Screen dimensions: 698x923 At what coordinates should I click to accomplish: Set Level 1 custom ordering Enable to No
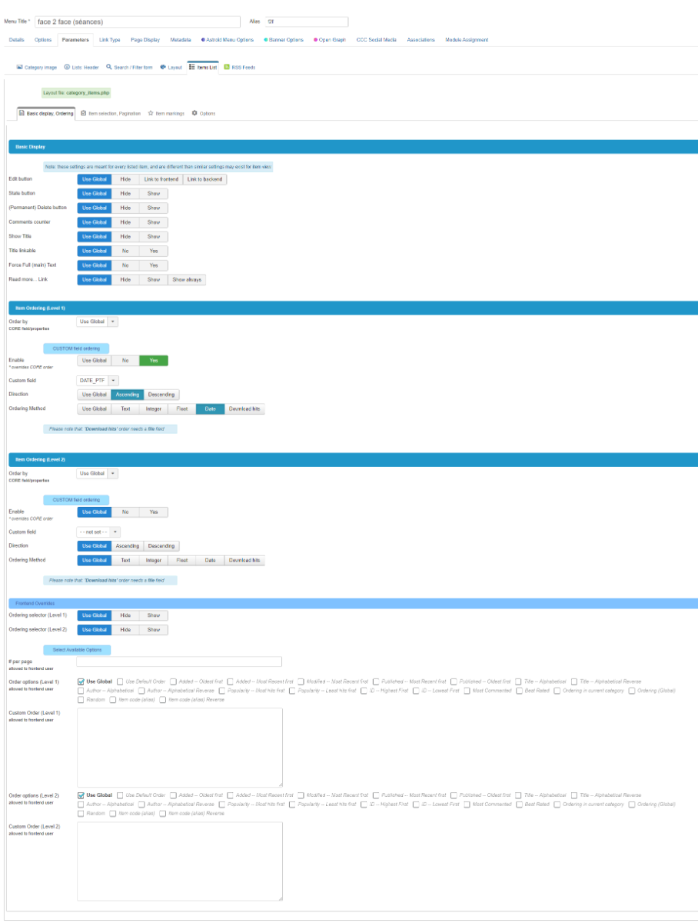pos(125,360)
